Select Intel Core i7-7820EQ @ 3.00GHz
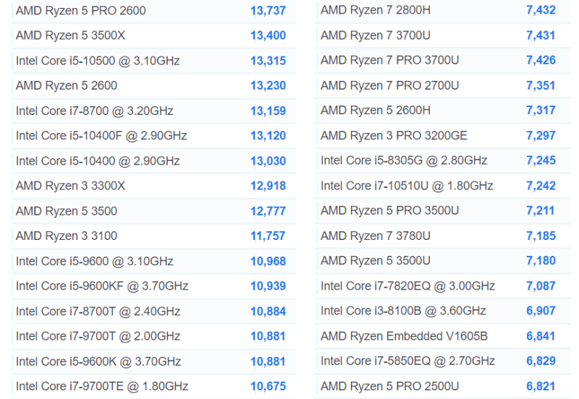 [x=408, y=286]
